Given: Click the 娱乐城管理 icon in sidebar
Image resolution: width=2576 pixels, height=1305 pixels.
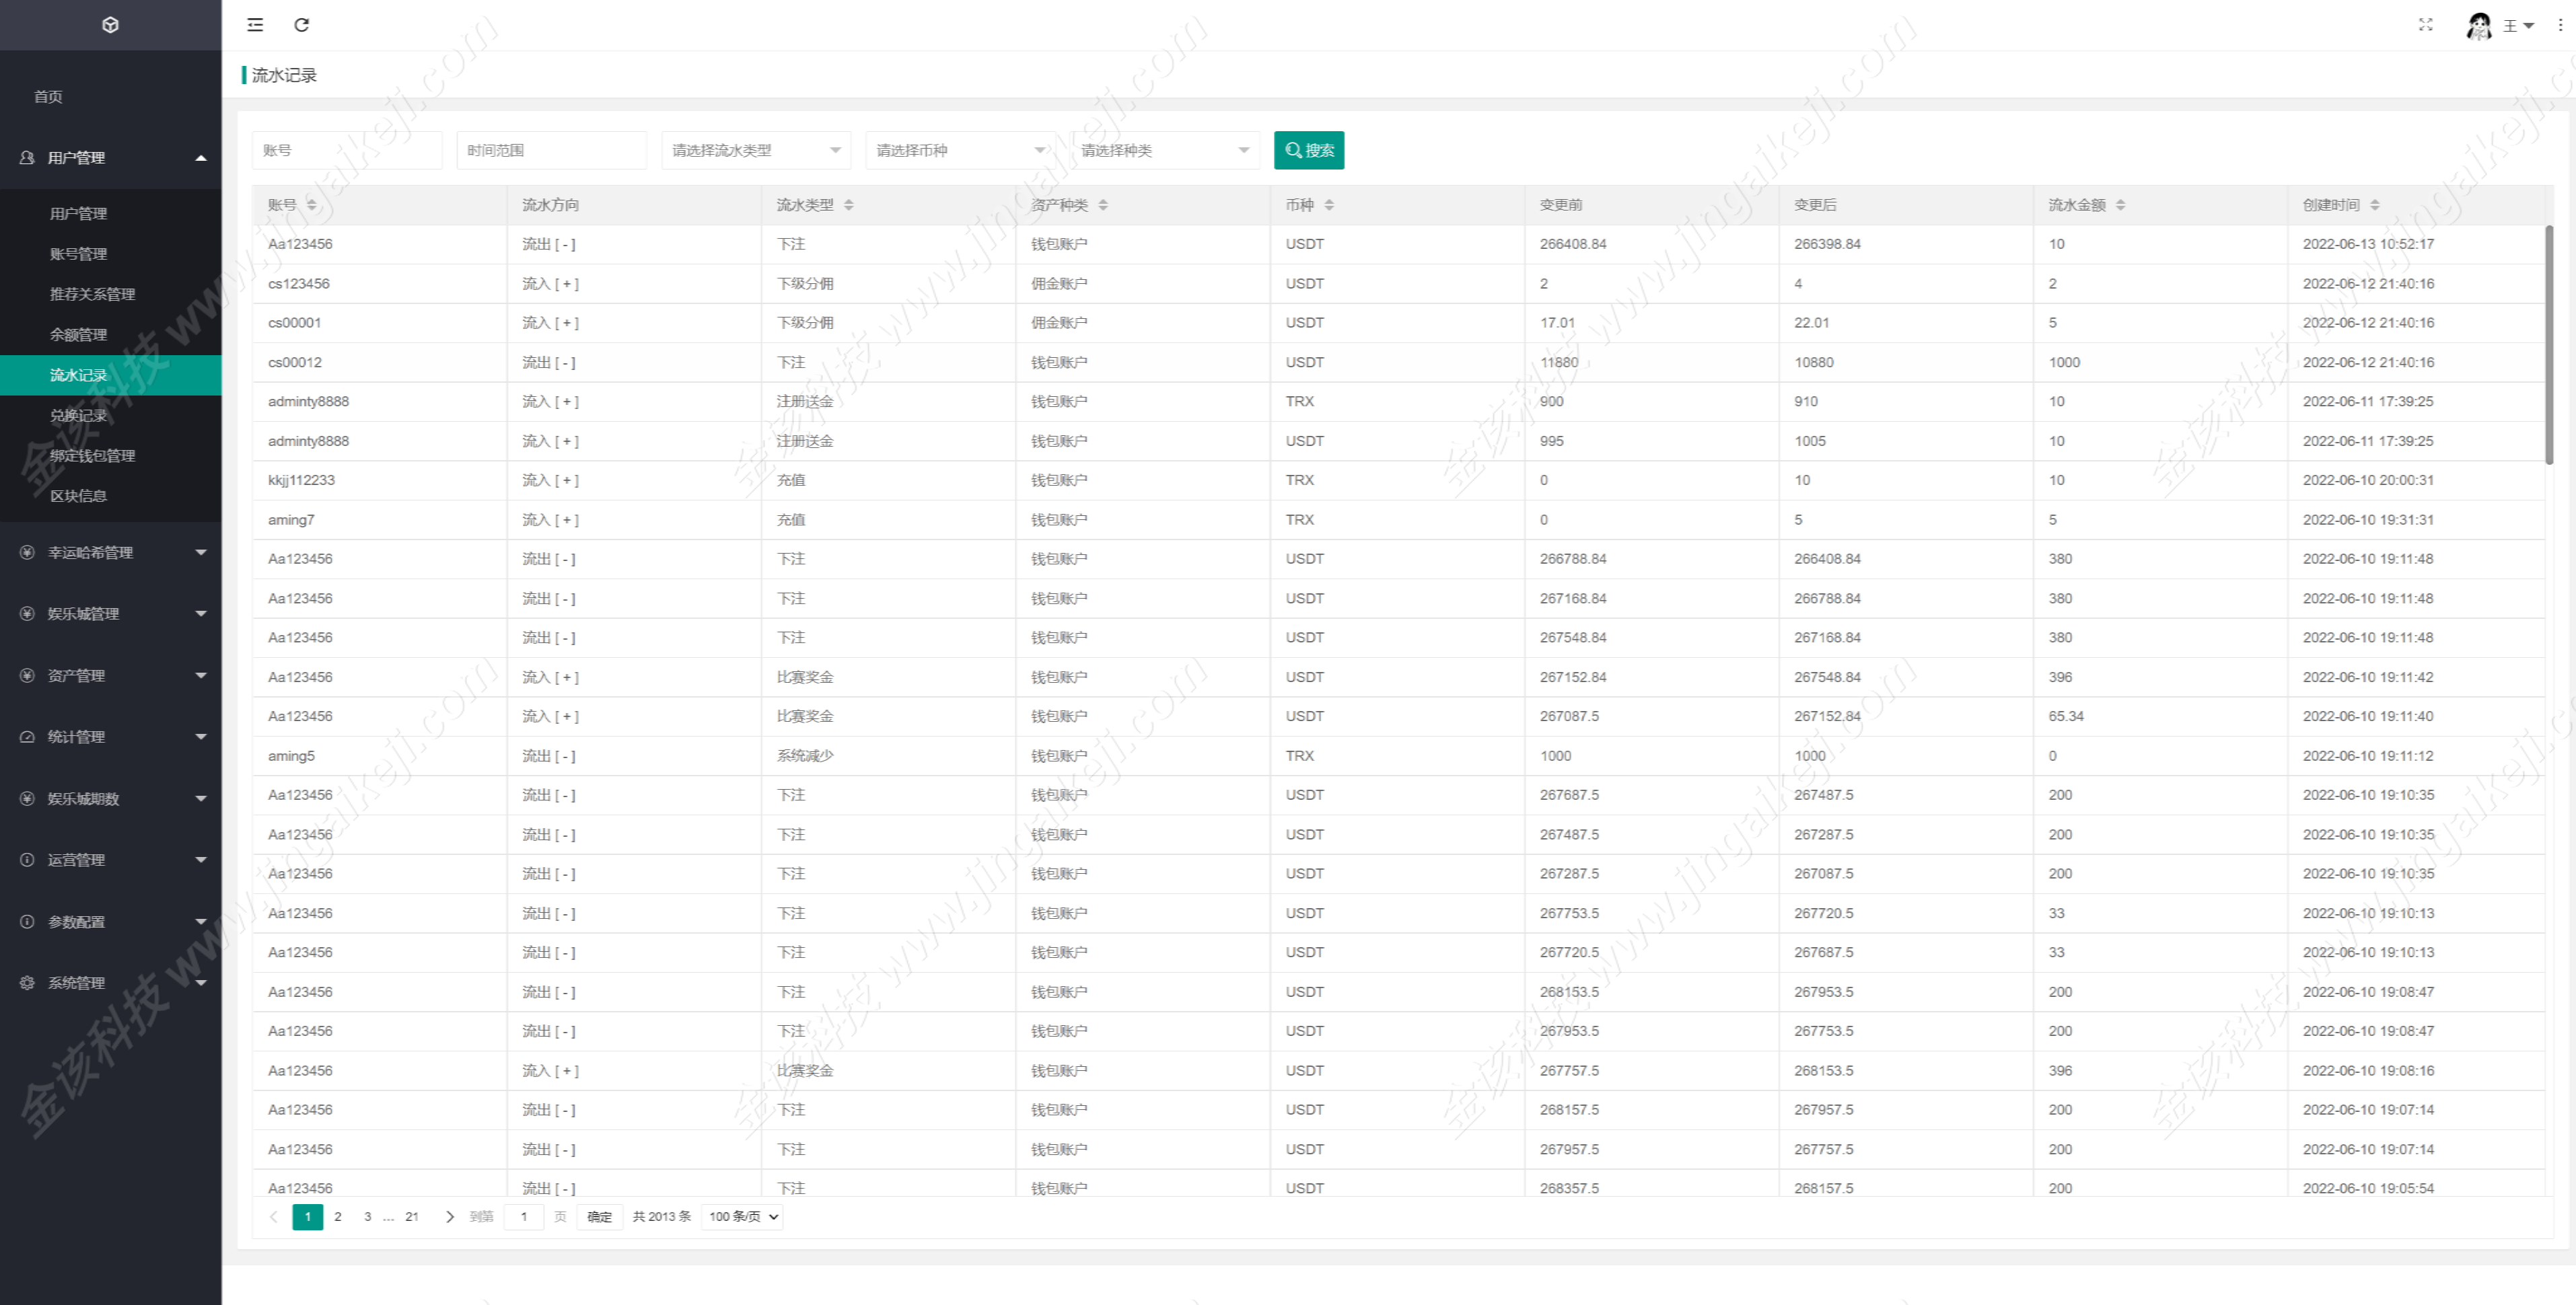Looking at the screenshot, I should 27,614.
